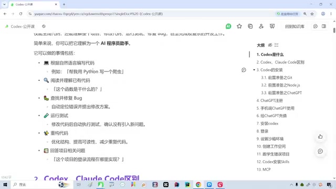Click 在应用中打开 button in address bar
The image size is (336, 189).
coord(287,14)
